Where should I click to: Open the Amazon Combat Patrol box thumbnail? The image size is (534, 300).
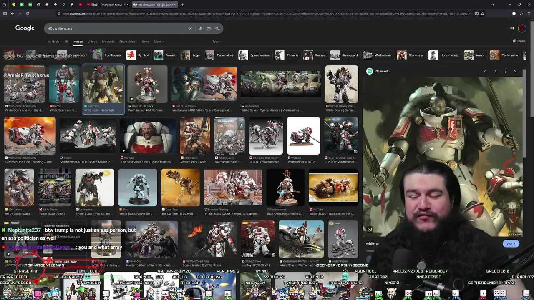coord(229,136)
